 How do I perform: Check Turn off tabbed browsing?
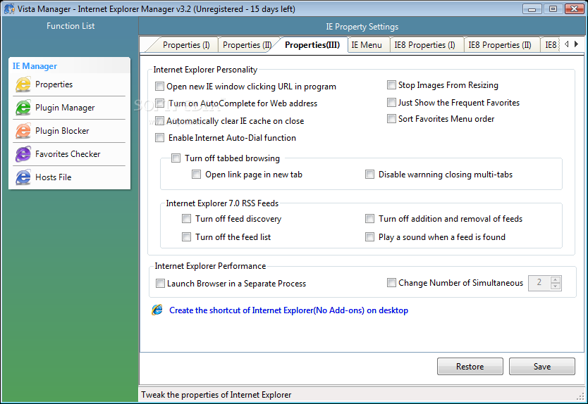pyautogui.click(x=176, y=158)
